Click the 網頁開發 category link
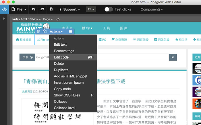 [x=140, y=40]
